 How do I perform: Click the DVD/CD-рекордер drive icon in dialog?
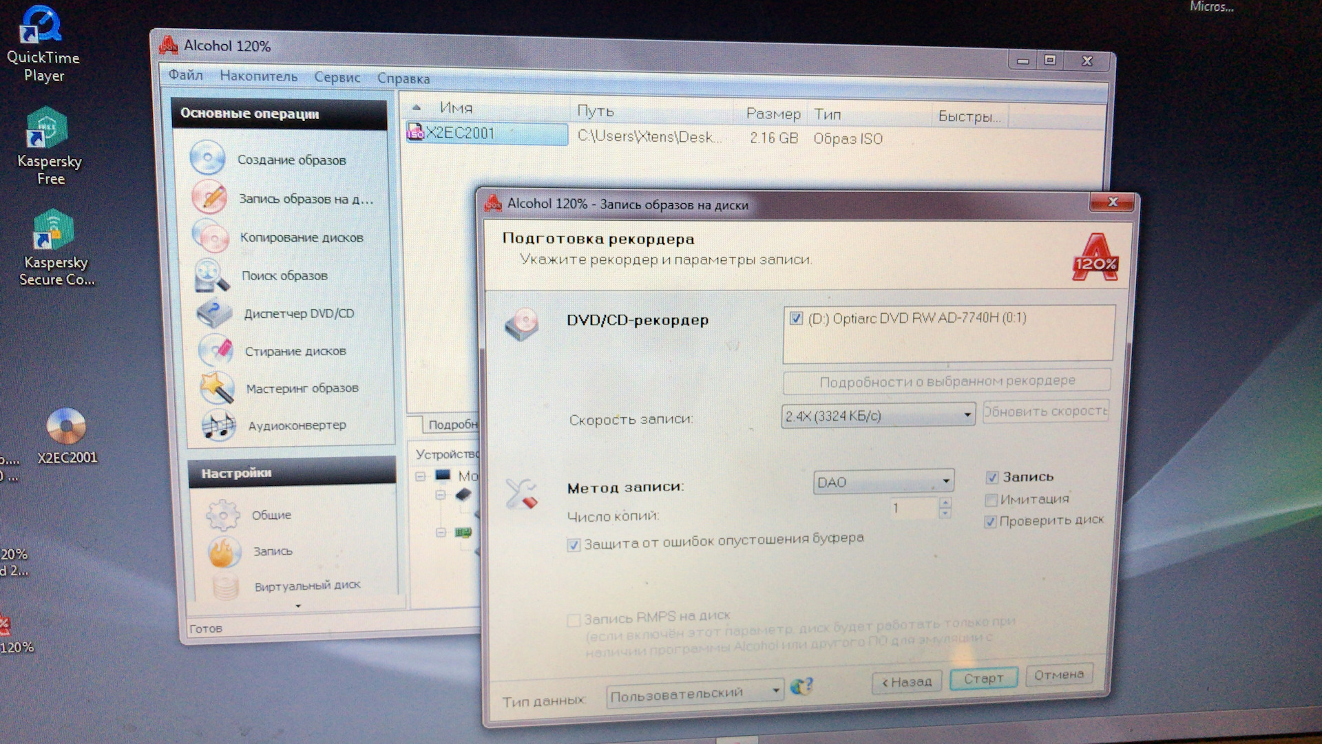pos(522,324)
